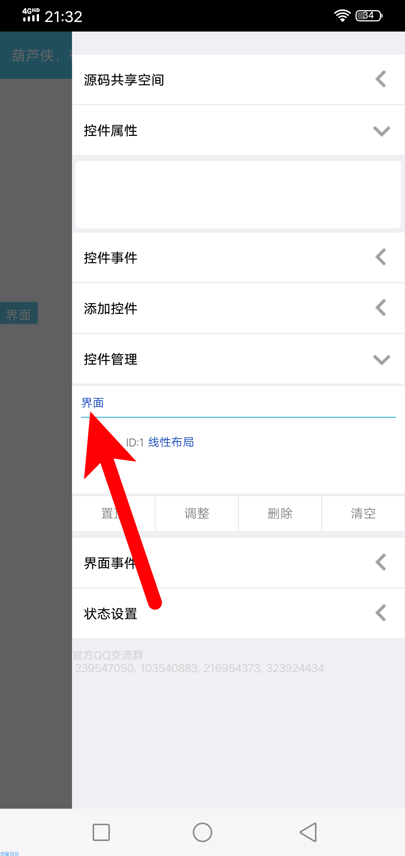Open the 状态设置 arrow icon

click(381, 613)
